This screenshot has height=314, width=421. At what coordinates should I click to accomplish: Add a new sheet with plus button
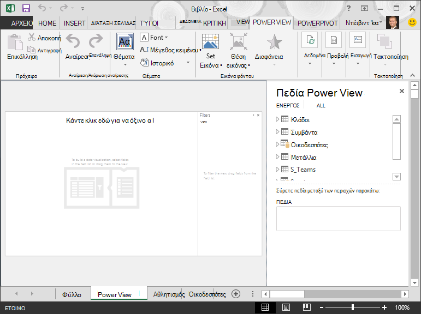pyautogui.click(x=236, y=294)
